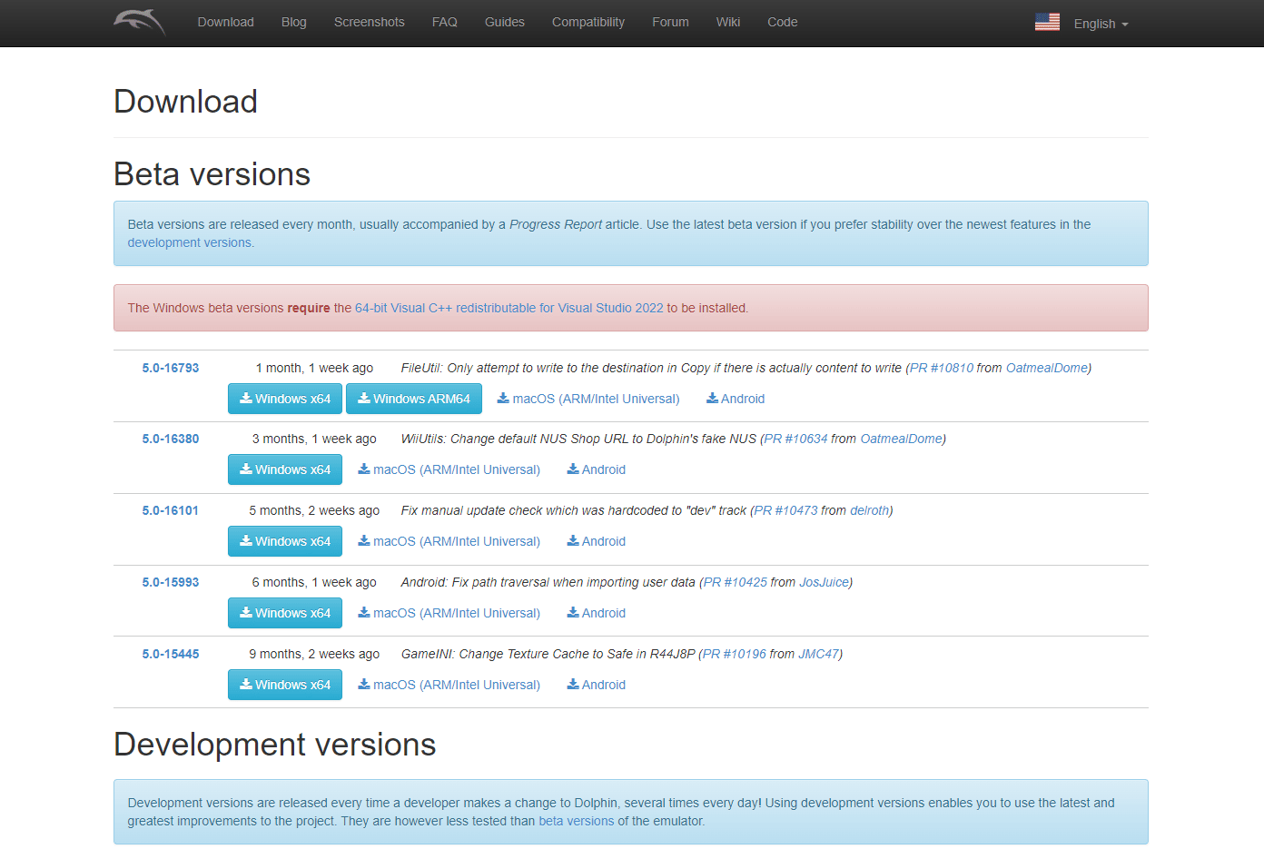Download Windows x64 build for 5.0-16101
Screen dimensions: 1264x859
coord(285,541)
